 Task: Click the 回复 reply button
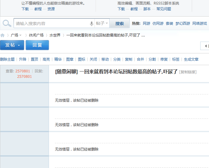(x=37, y=45)
